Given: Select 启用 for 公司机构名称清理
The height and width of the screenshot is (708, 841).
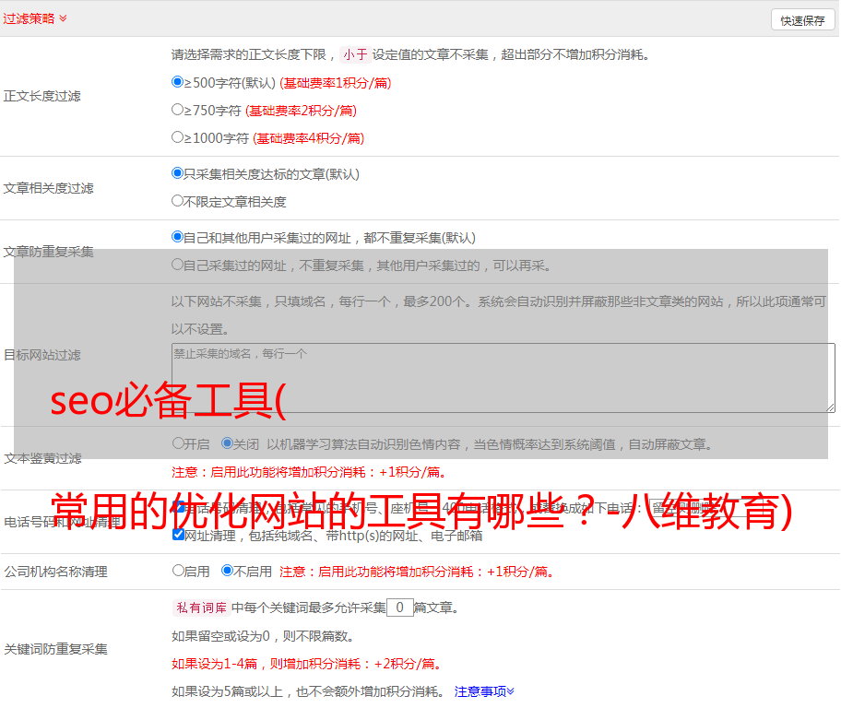Looking at the screenshot, I should point(178,570).
